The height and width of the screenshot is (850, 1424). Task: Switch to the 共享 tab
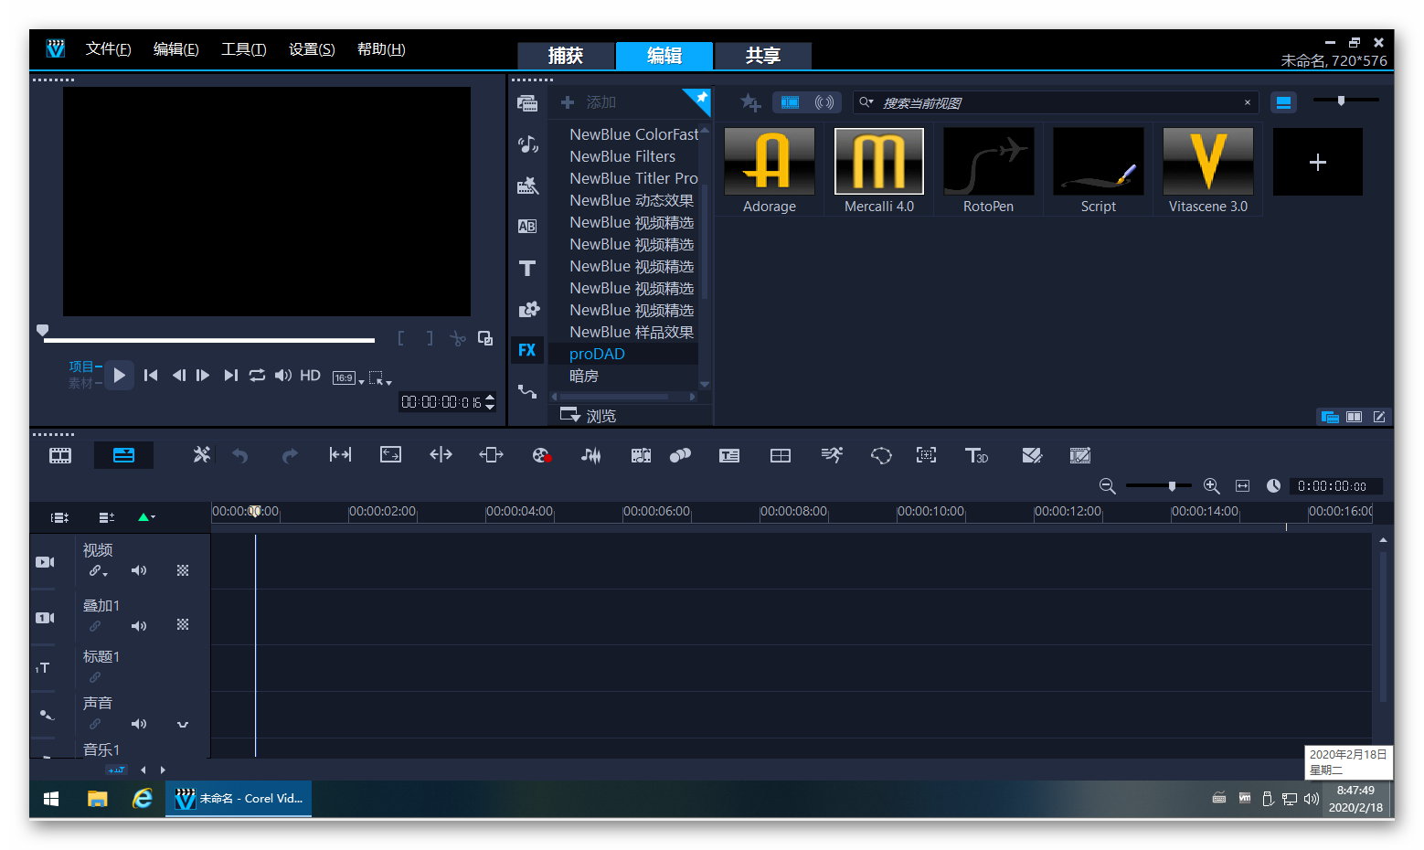pyautogui.click(x=763, y=56)
